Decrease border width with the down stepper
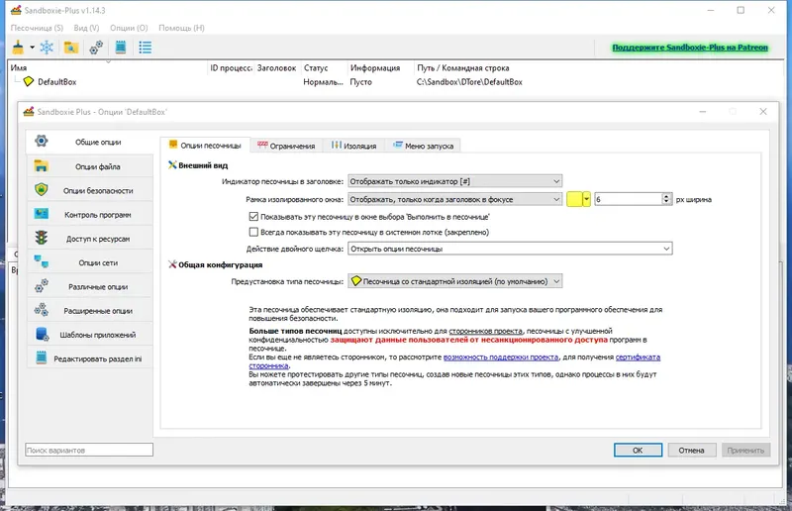This screenshot has height=511, width=792. tap(666, 202)
